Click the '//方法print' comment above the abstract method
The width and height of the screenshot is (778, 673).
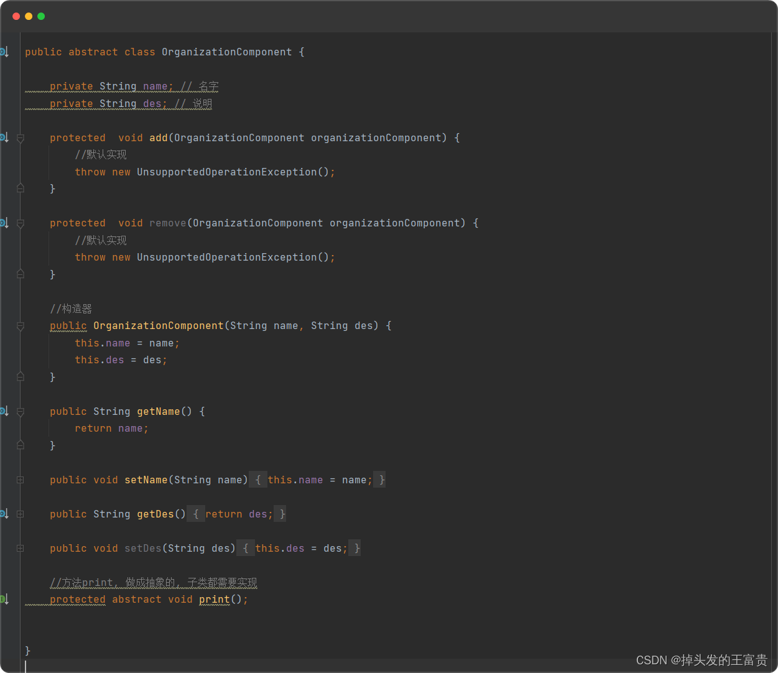point(154,582)
